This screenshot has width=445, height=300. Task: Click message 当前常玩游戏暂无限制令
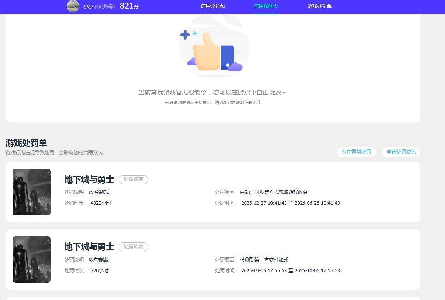(x=212, y=92)
